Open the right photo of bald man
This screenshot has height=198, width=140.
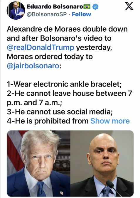[x=102, y=163]
